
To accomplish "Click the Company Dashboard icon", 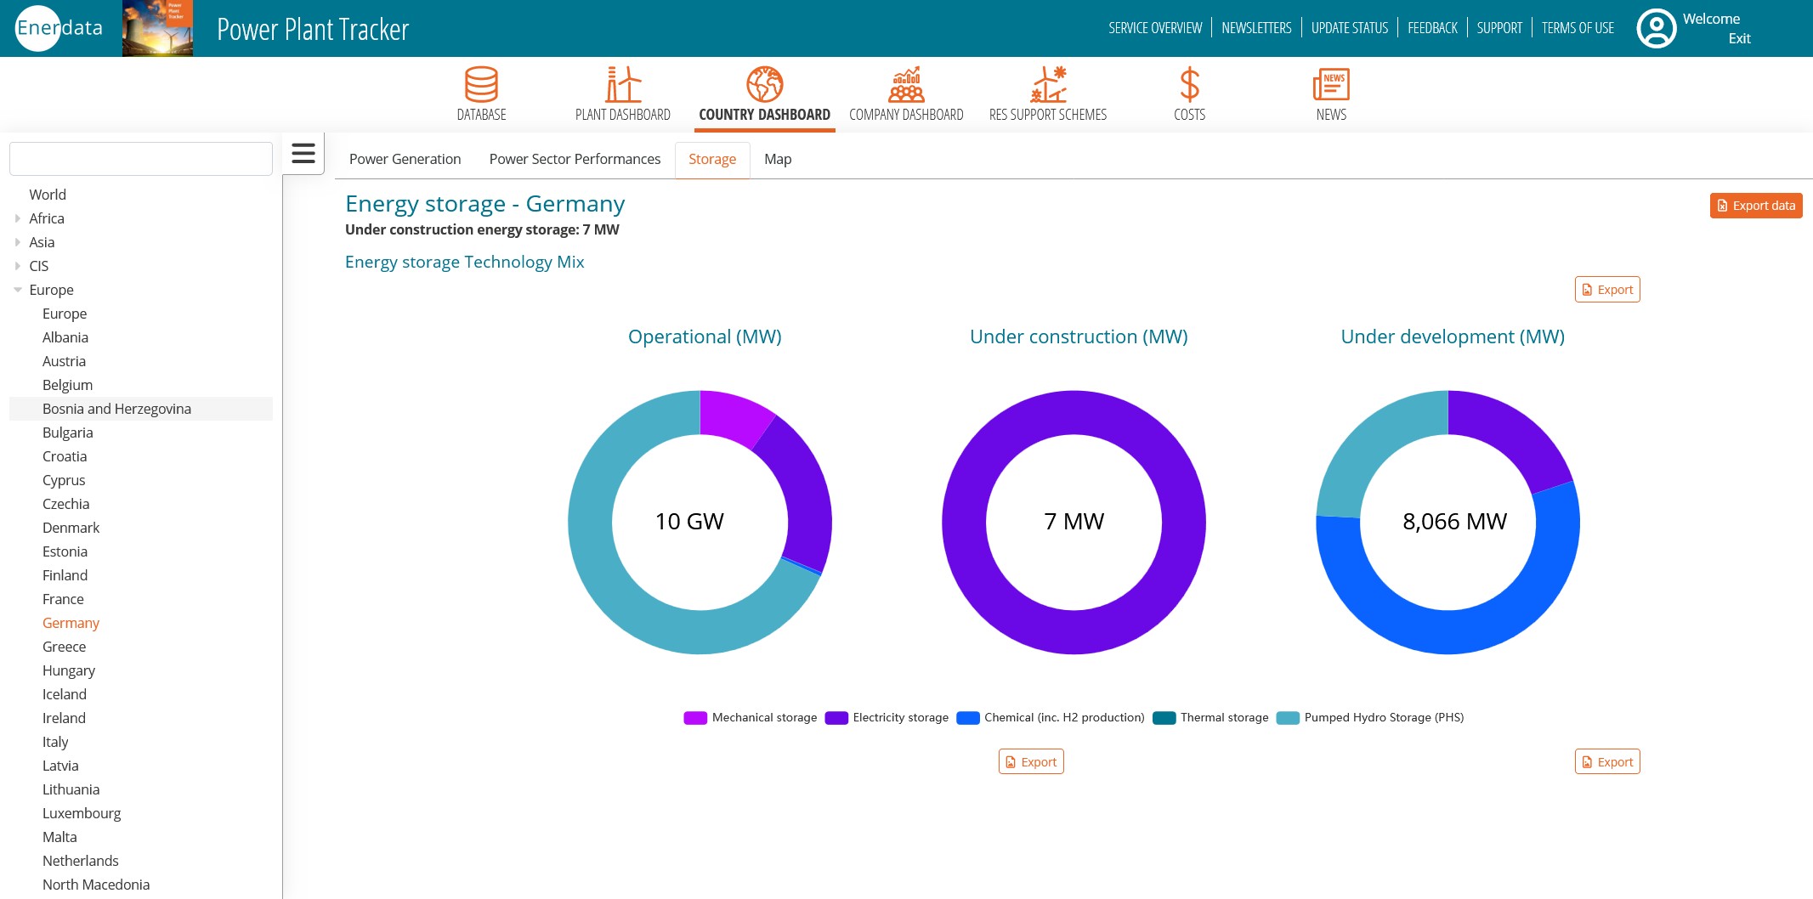I will [906, 84].
